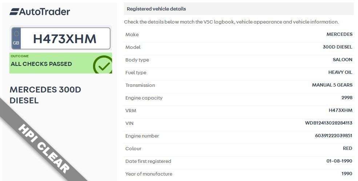Viewport: 358px width, 181px height.
Task: Click the Registered vehicle details header
Action: [x=156, y=9]
